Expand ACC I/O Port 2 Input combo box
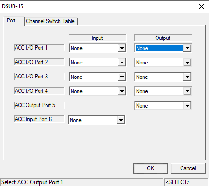The height and width of the screenshot is (186, 209). (98, 63)
